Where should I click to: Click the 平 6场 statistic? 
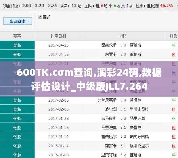pos(114,6)
